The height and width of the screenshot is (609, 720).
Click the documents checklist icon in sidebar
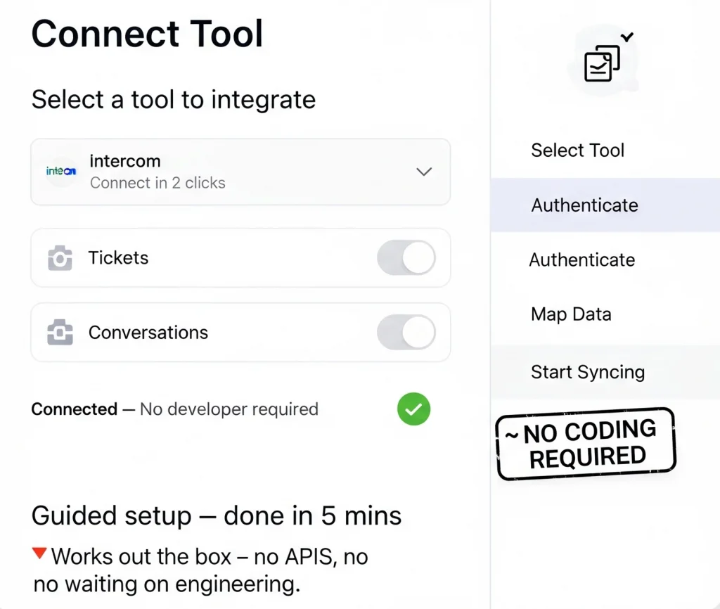click(x=603, y=63)
